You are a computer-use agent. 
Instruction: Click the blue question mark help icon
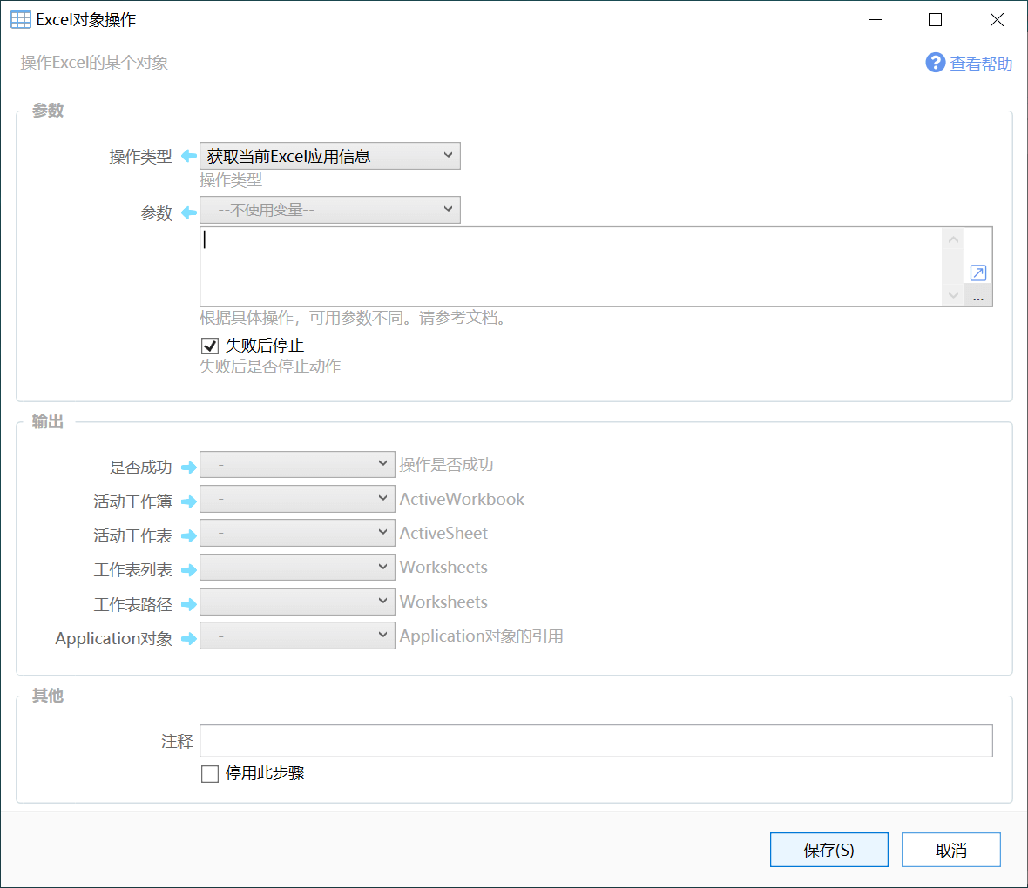tap(935, 63)
